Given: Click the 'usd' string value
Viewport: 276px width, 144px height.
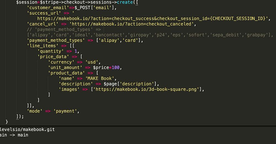Looking at the screenshot, I should (92, 62).
